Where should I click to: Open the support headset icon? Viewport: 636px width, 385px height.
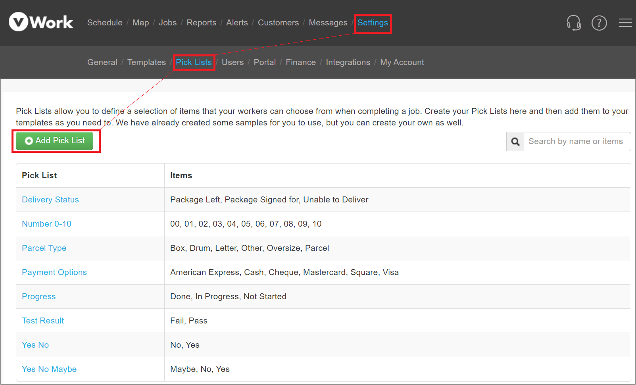coord(574,23)
